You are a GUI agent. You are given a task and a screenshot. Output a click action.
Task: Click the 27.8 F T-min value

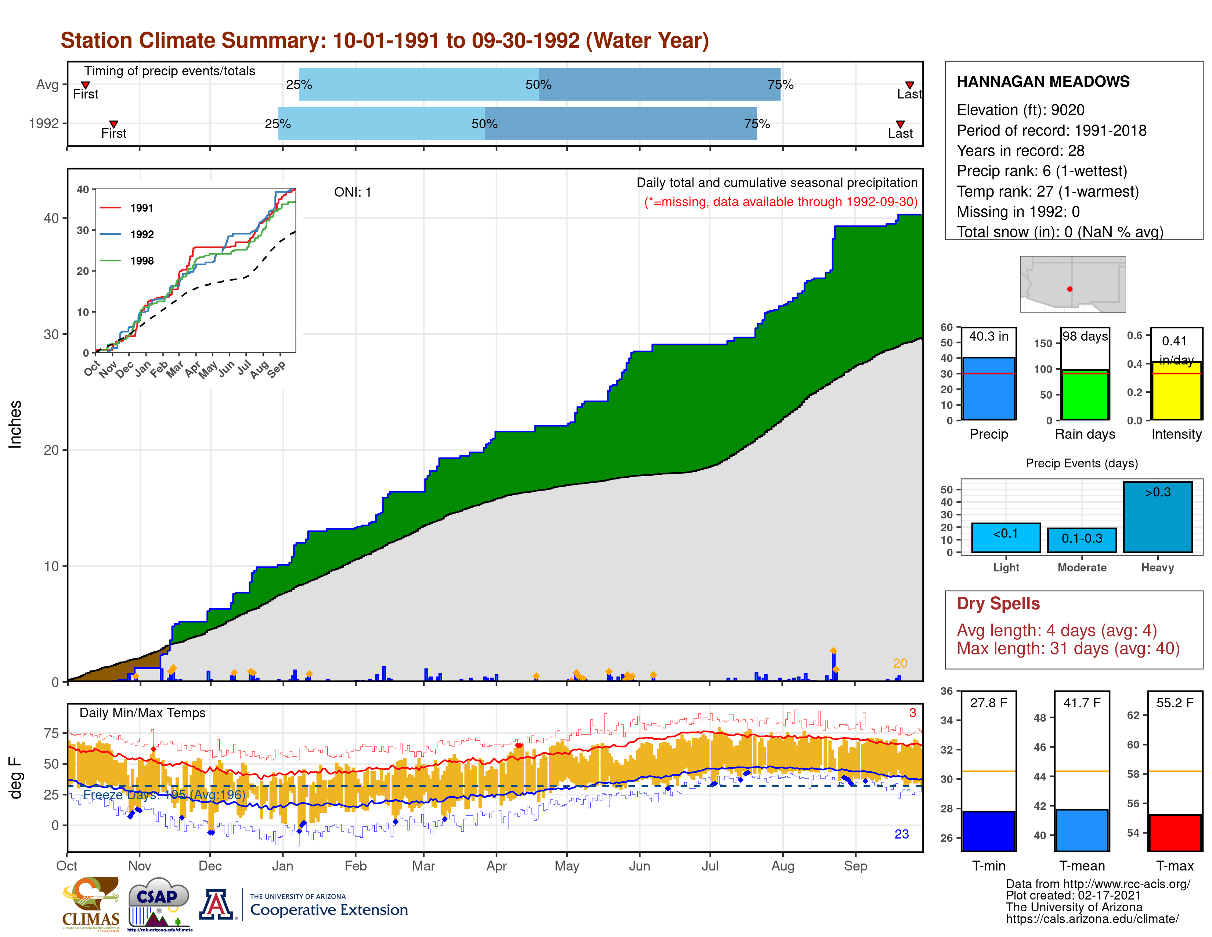pos(988,703)
